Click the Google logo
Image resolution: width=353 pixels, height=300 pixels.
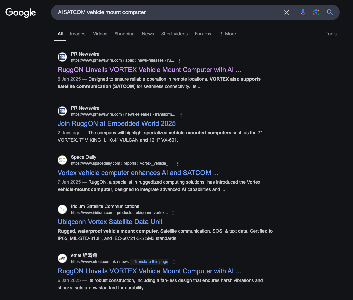[x=20, y=13]
